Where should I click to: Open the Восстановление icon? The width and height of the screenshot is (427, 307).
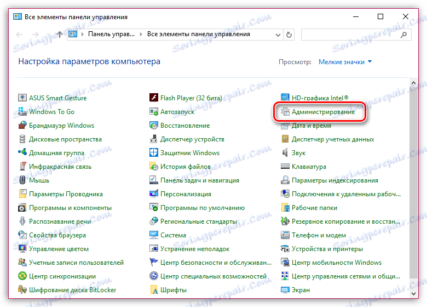[154, 125]
